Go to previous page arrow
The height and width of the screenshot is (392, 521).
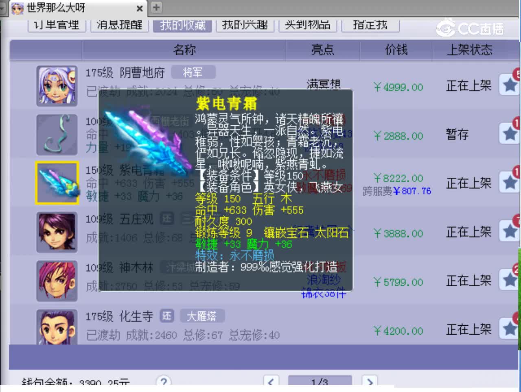pyautogui.click(x=271, y=381)
